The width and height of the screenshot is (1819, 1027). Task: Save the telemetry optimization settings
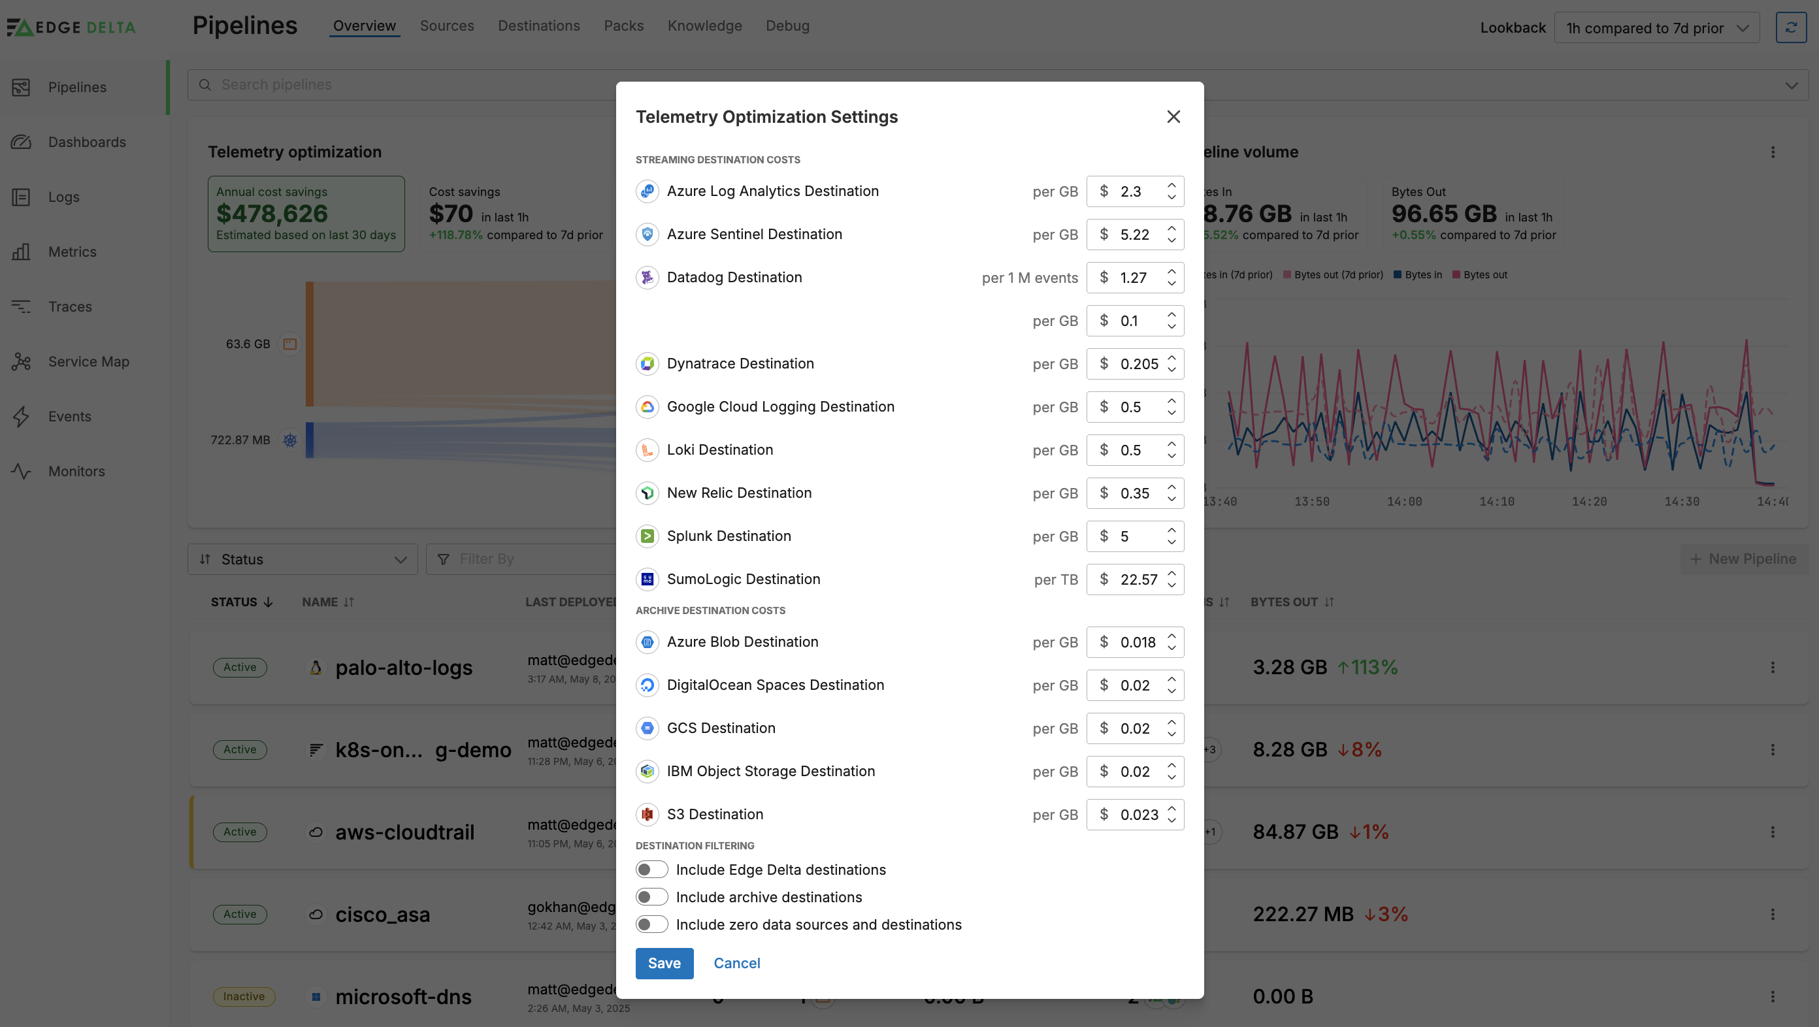coord(664,963)
